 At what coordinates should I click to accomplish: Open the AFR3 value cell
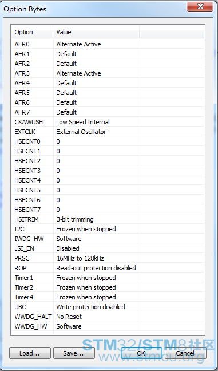click(x=97, y=73)
